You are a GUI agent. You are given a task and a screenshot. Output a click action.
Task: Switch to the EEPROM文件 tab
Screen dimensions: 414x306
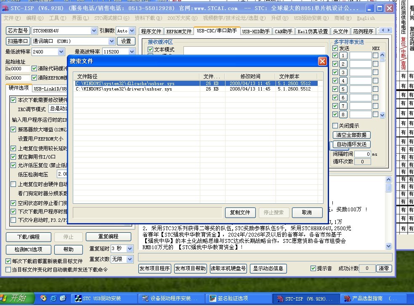179,32
